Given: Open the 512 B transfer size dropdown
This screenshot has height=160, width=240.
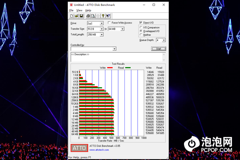Looking at the screenshot, I should point(102,29).
